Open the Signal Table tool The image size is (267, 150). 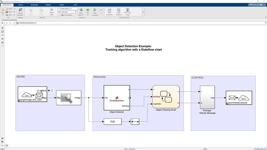pos(52,12)
